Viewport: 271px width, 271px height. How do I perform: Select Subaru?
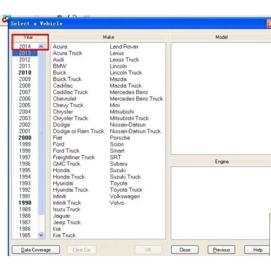119,164
